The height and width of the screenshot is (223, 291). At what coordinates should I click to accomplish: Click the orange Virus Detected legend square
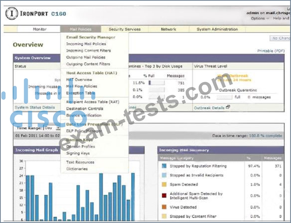pos(164,207)
